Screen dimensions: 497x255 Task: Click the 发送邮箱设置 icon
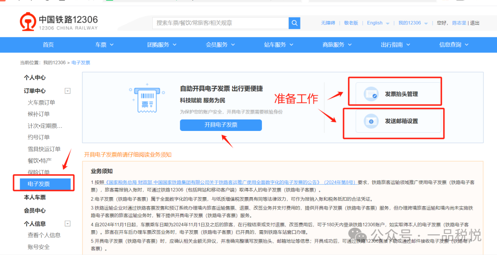[x=371, y=121]
